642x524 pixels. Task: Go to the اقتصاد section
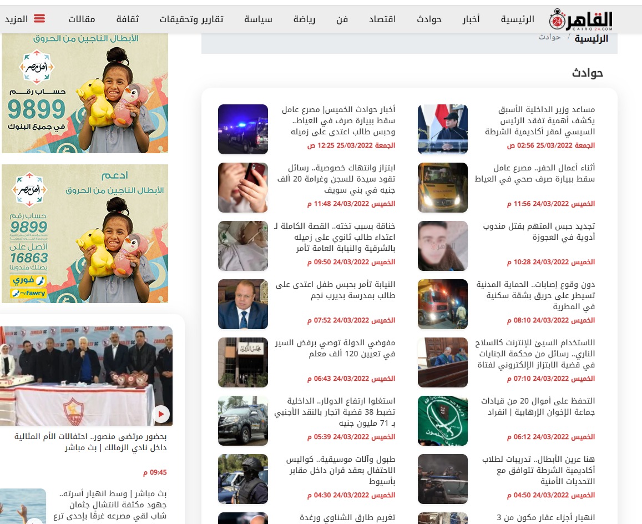(x=382, y=19)
